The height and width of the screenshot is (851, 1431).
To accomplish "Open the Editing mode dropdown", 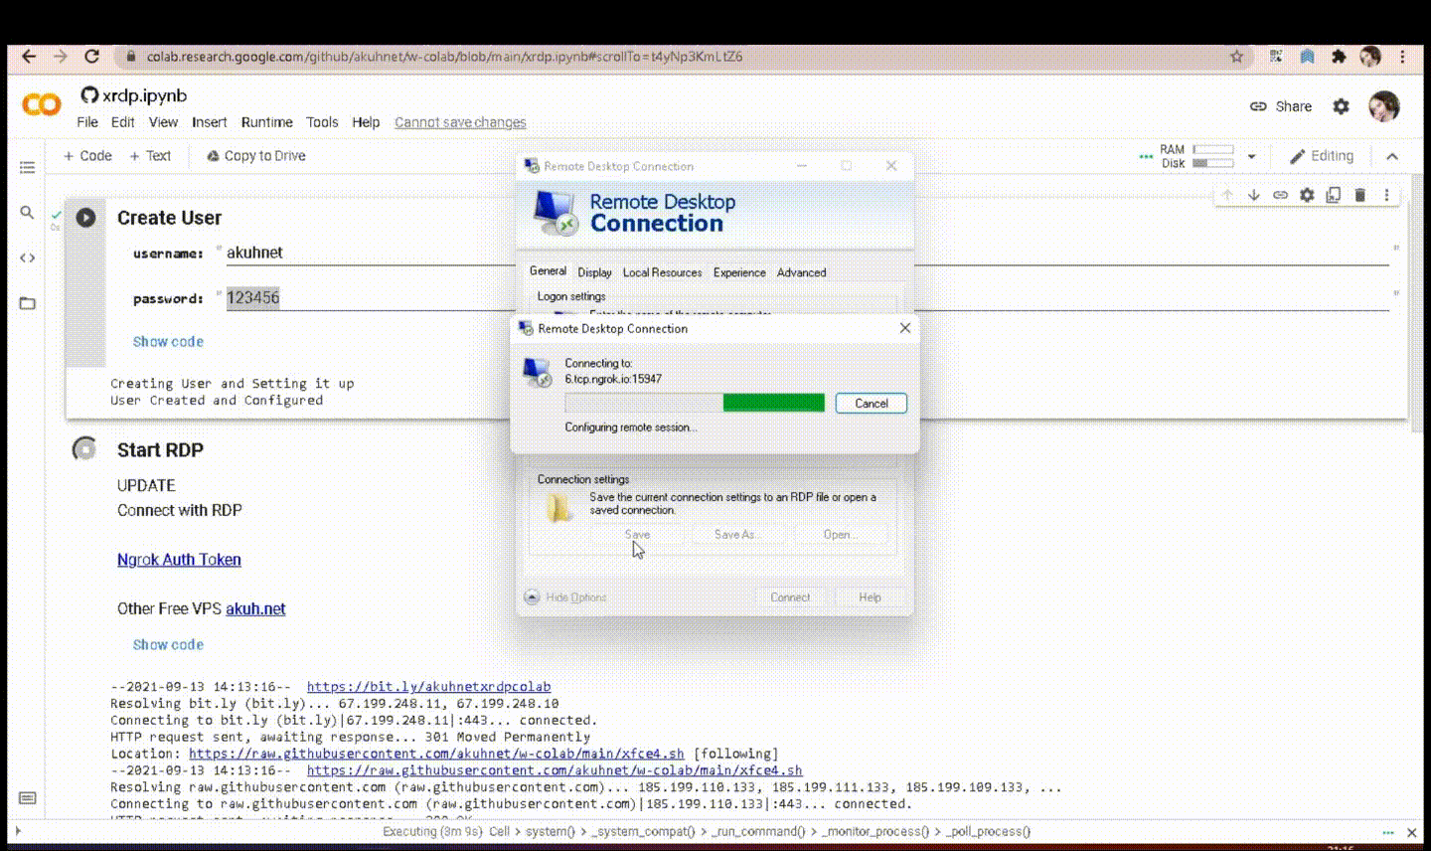I will point(1322,156).
